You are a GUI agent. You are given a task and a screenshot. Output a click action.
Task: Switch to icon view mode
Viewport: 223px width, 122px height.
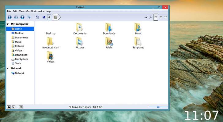click(156, 17)
